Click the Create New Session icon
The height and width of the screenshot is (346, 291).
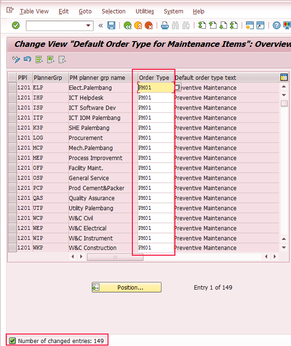click(250, 25)
